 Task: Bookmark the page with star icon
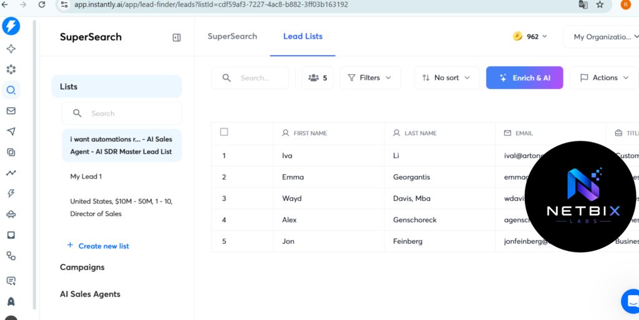coord(600,5)
